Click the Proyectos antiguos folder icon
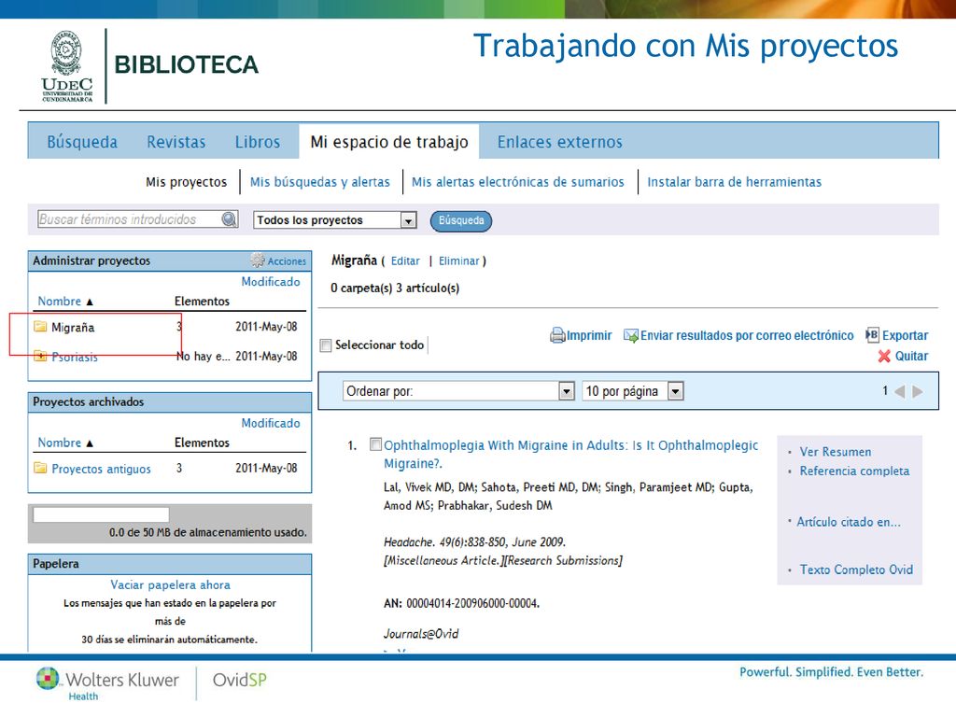This screenshot has height=717, width=956. 40,469
